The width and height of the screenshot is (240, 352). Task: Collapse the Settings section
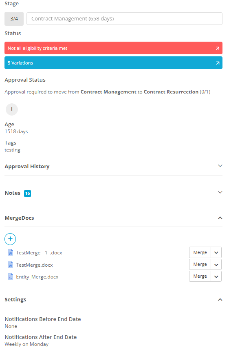pyautogui.click(x=220, y=299)
